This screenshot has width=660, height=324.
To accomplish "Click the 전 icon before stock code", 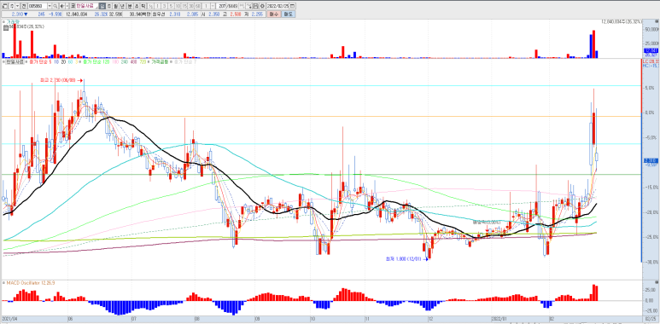I will pyautogui.click(x=23, y=6).
